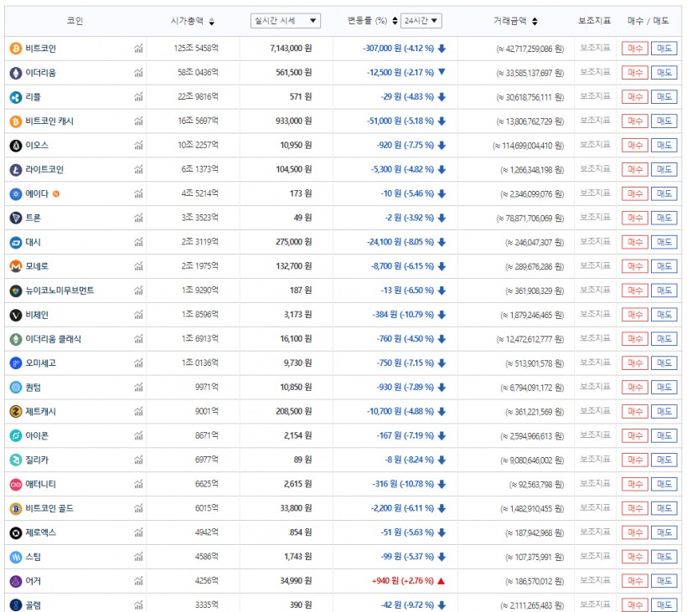
Task: Sort by 변동률 (%) column arrows
Action: click(395, 21)
